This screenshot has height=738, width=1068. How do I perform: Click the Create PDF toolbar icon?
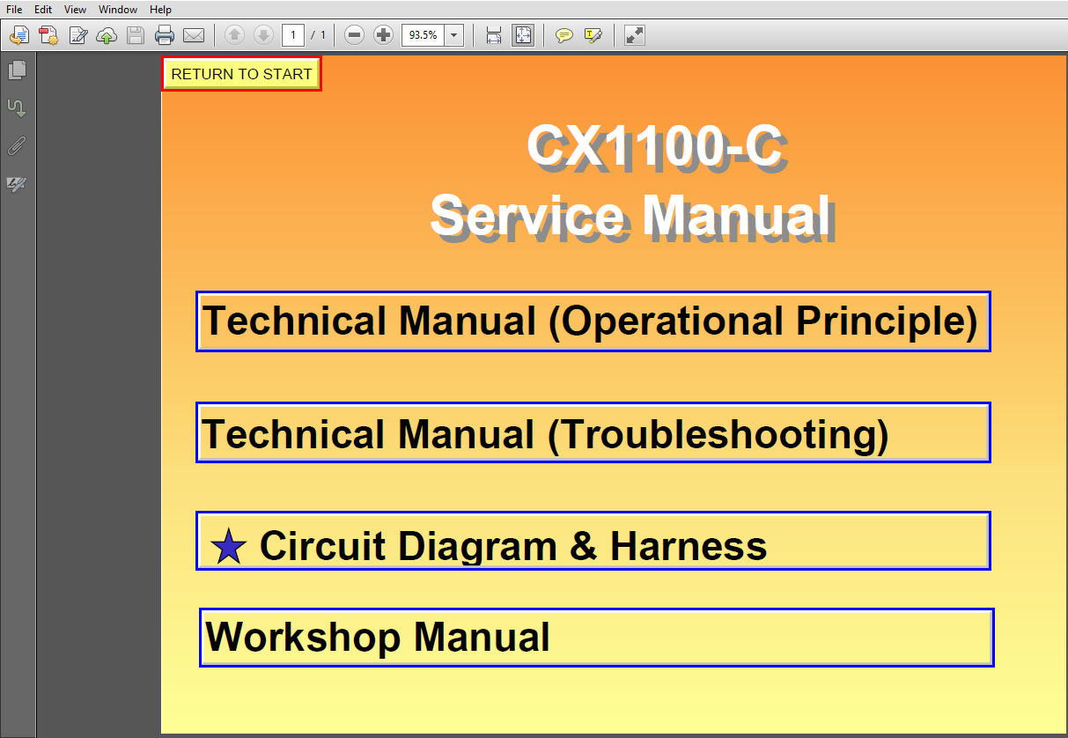tap(48, 35)
